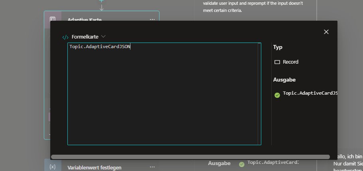Click the green checkmark in the background Ausgabe row
The width and height of the screenshot is (363, 171).
[241, 164]
